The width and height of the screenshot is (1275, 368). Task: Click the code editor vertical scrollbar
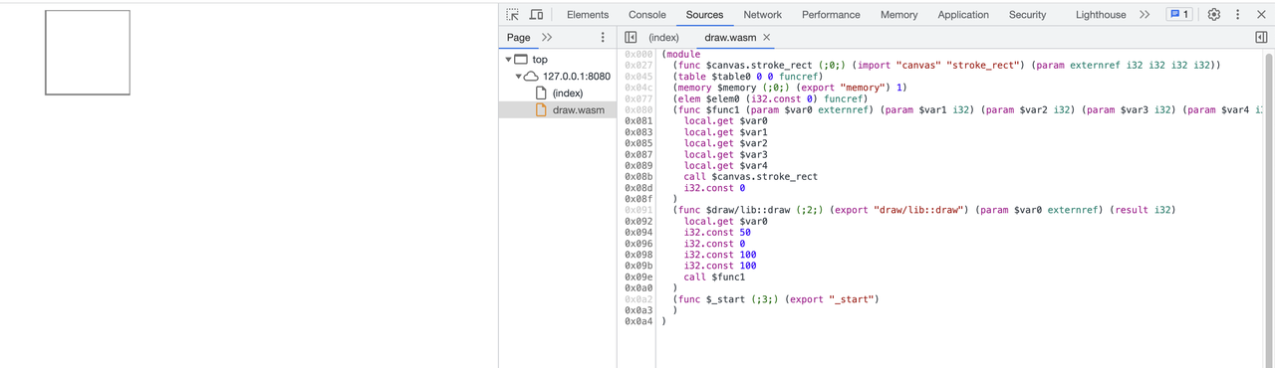point(1269,209)
